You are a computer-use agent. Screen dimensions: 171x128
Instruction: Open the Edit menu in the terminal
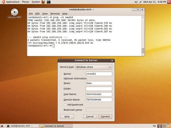click(x=37, y=14)
